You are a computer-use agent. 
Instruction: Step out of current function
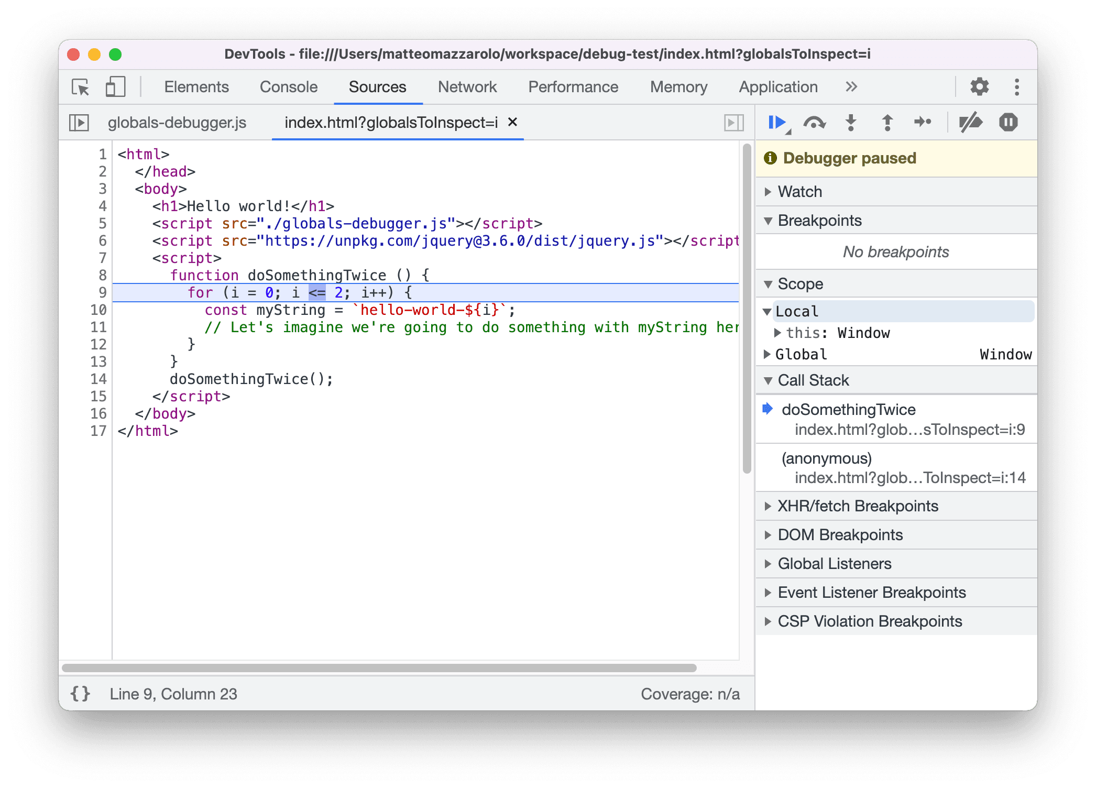(887, 123)
